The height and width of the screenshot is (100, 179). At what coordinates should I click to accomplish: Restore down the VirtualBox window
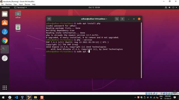[170, 1]
